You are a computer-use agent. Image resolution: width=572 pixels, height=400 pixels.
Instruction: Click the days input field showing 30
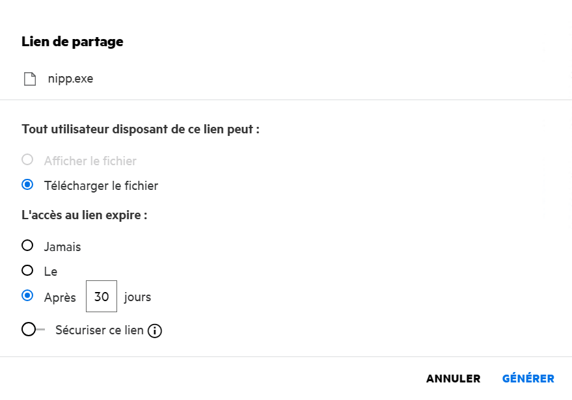click(x=102, y=297)
